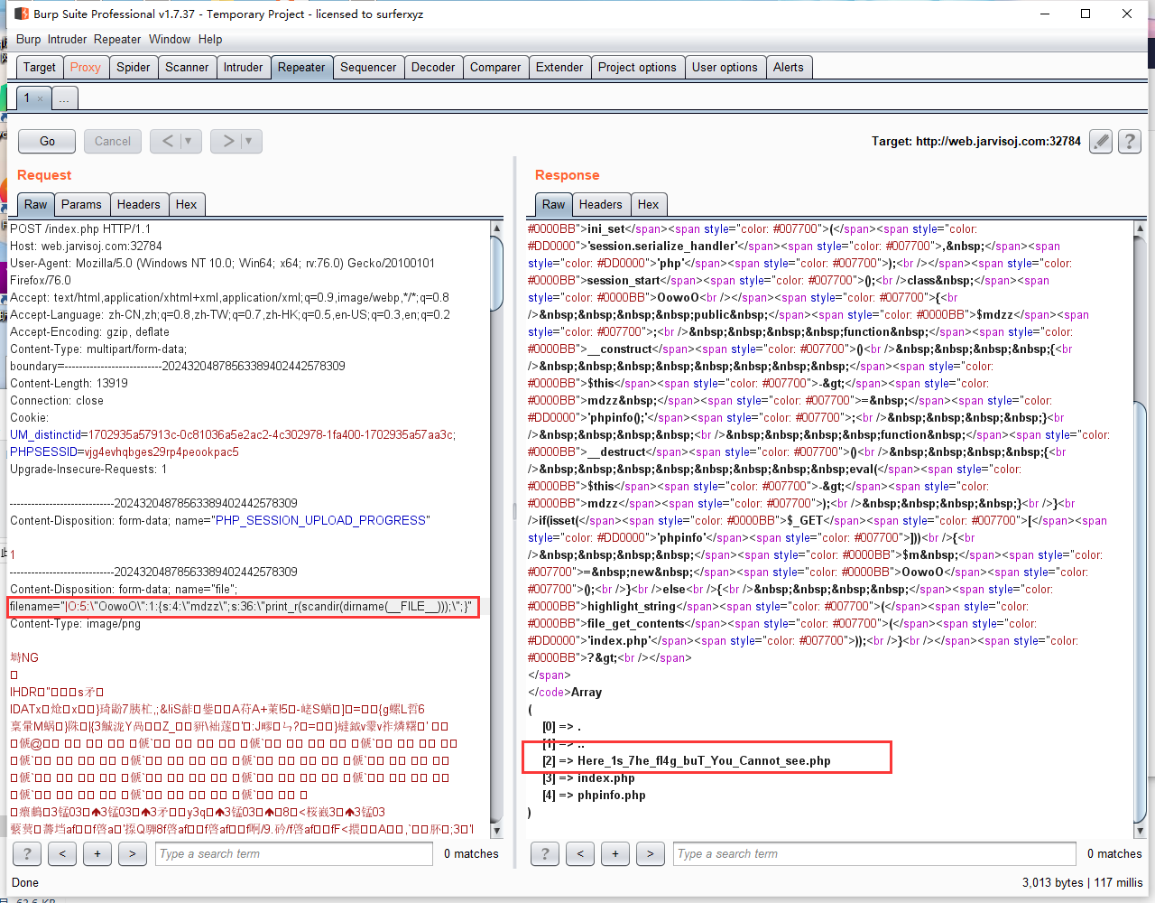The height and width of the screenshot is (903, 1155).
Task: Click the filename payload line in request
Action: click(242, 606)
